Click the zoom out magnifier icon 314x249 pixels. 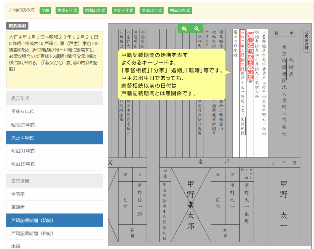[x=197, y=29]
